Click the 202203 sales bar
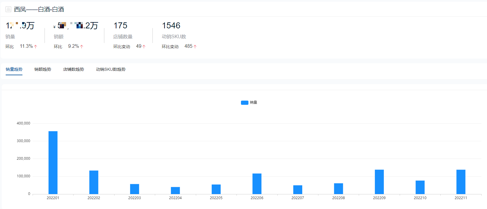This screenshot has height=209, width=487. (135, 189)
